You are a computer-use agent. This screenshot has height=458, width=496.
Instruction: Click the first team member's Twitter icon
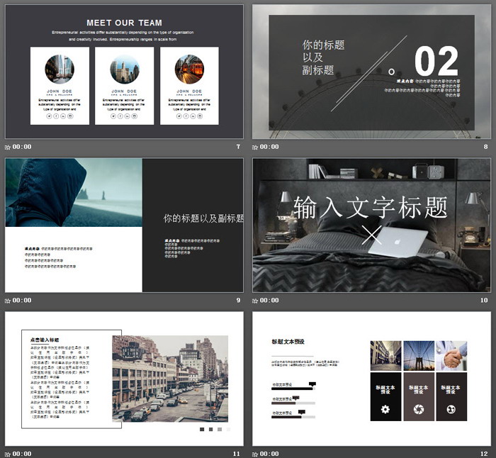50,116
